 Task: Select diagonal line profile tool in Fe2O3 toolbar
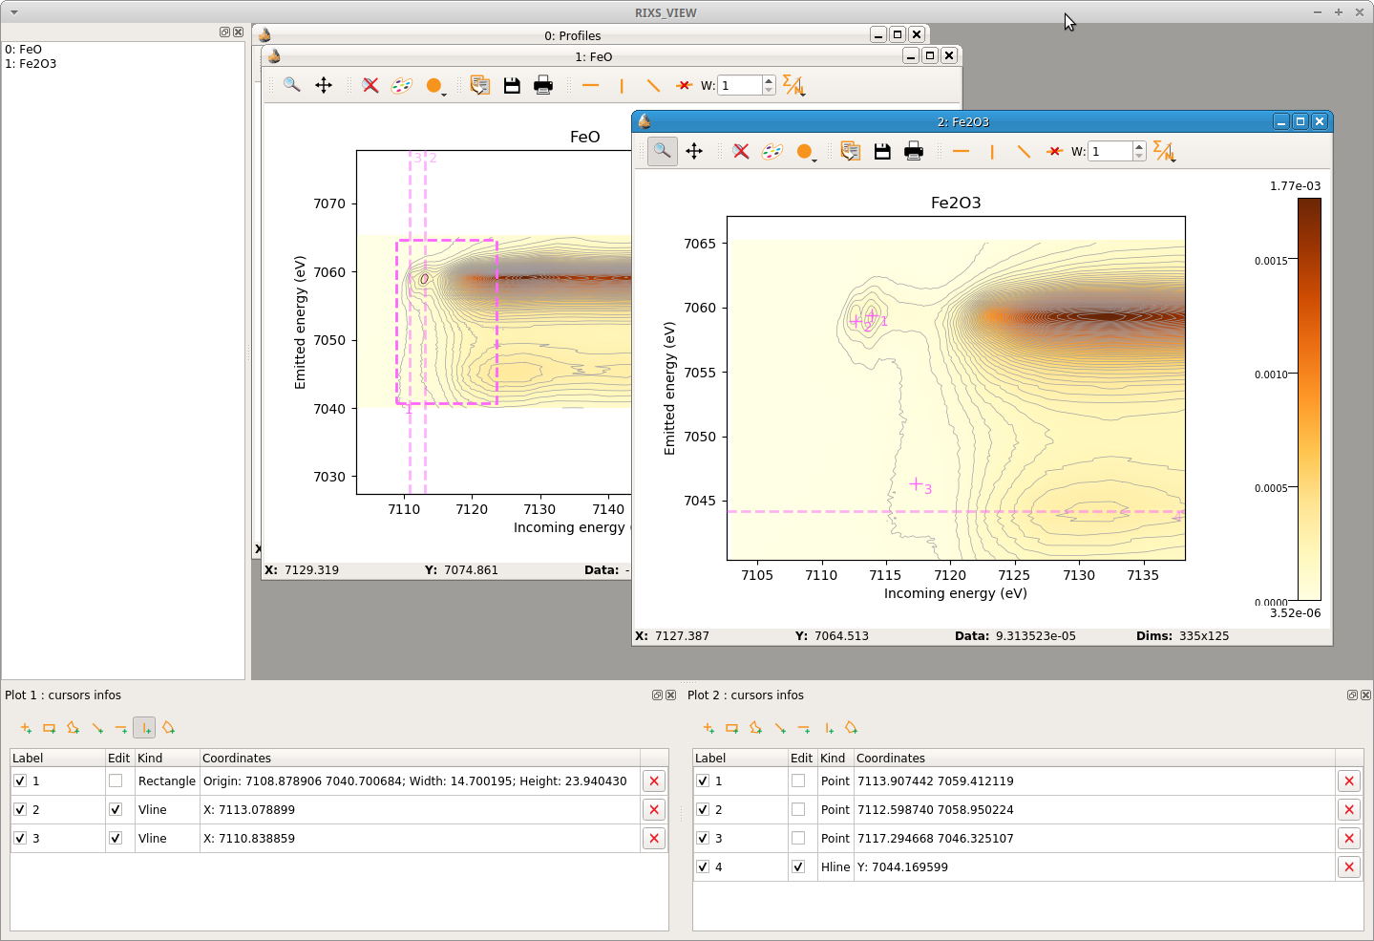pos(1024,151)
